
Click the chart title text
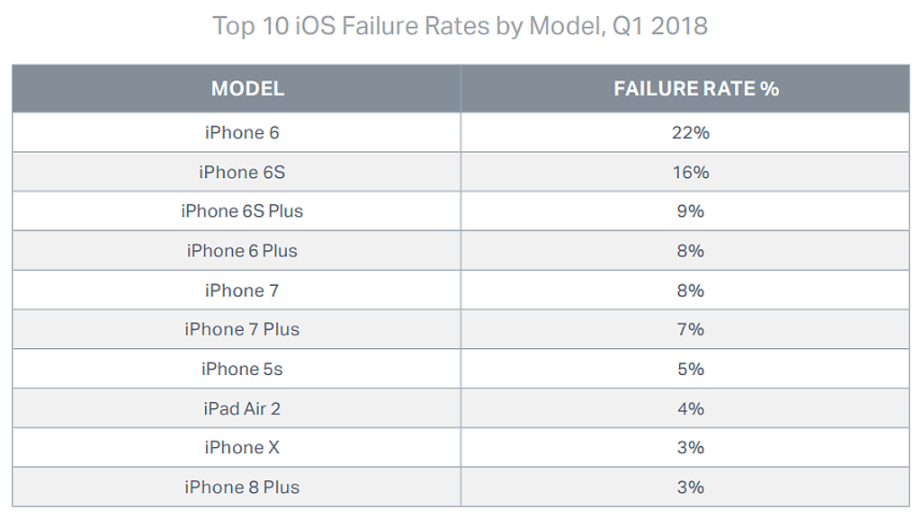(460, 25)
